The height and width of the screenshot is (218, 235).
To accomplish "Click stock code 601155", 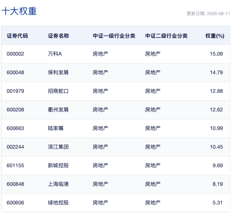I will tap(15, 165).
